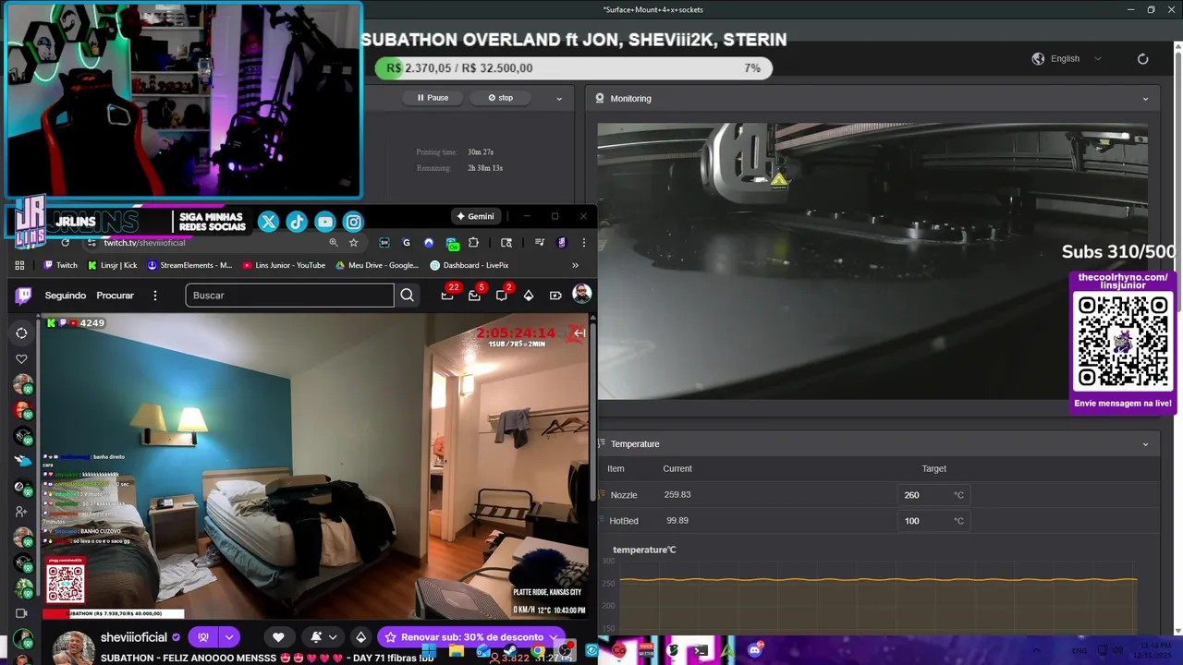Open the Renovar sub dropdown arrow

(553, 637)
